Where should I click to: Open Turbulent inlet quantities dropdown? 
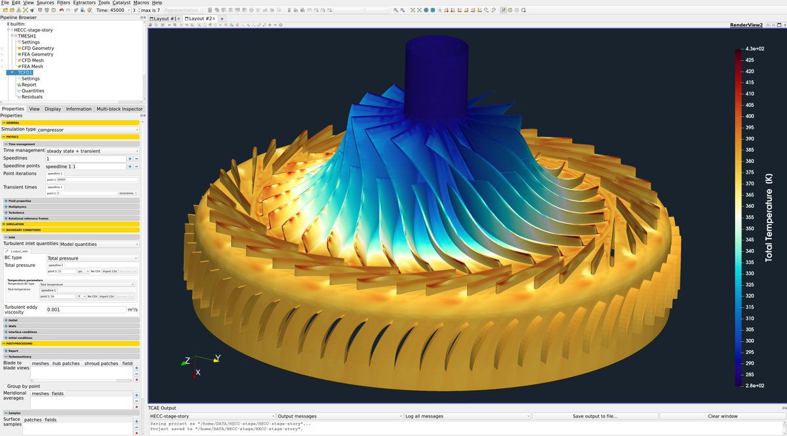point(99,244)
